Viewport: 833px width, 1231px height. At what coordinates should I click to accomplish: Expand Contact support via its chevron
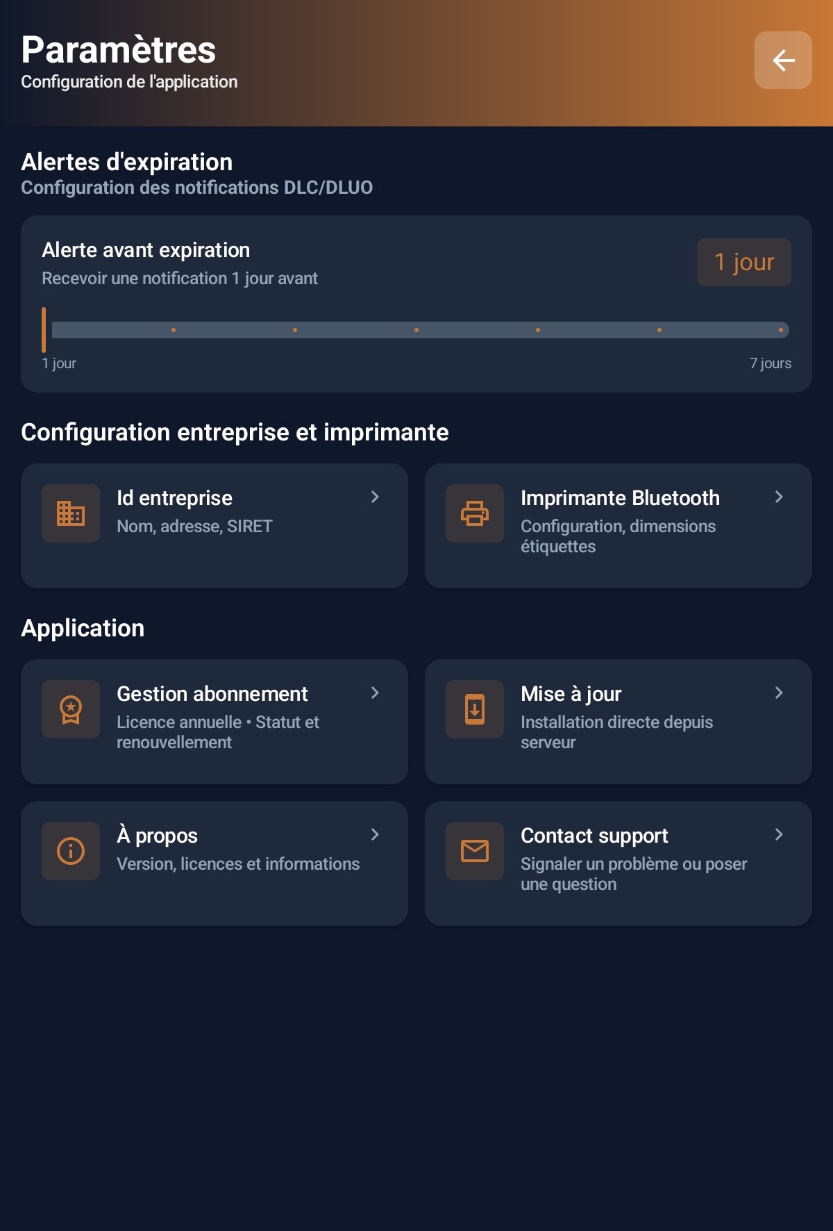(780, 836)
